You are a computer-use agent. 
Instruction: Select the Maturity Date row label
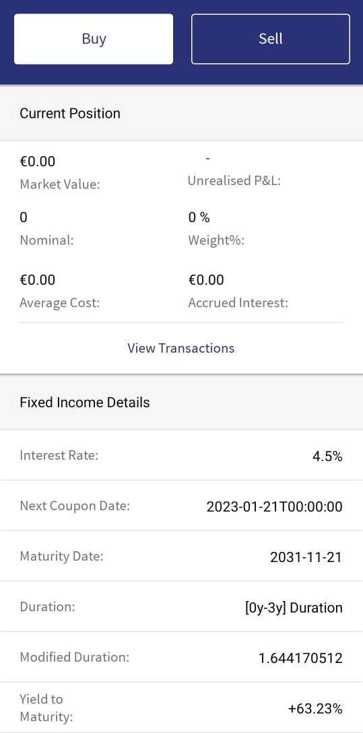coord(61,556)
